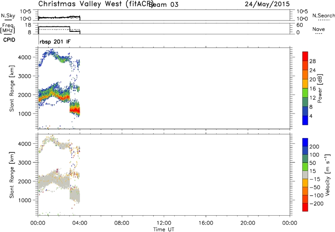This screenshot has height=232, width=335.
Task: Click the "20:00" time axis label
Action: coord(247,223)
